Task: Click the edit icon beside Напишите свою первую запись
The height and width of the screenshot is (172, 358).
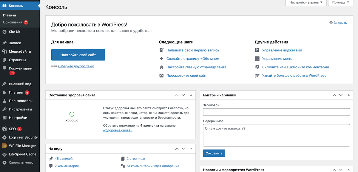Action: point(161,50)
